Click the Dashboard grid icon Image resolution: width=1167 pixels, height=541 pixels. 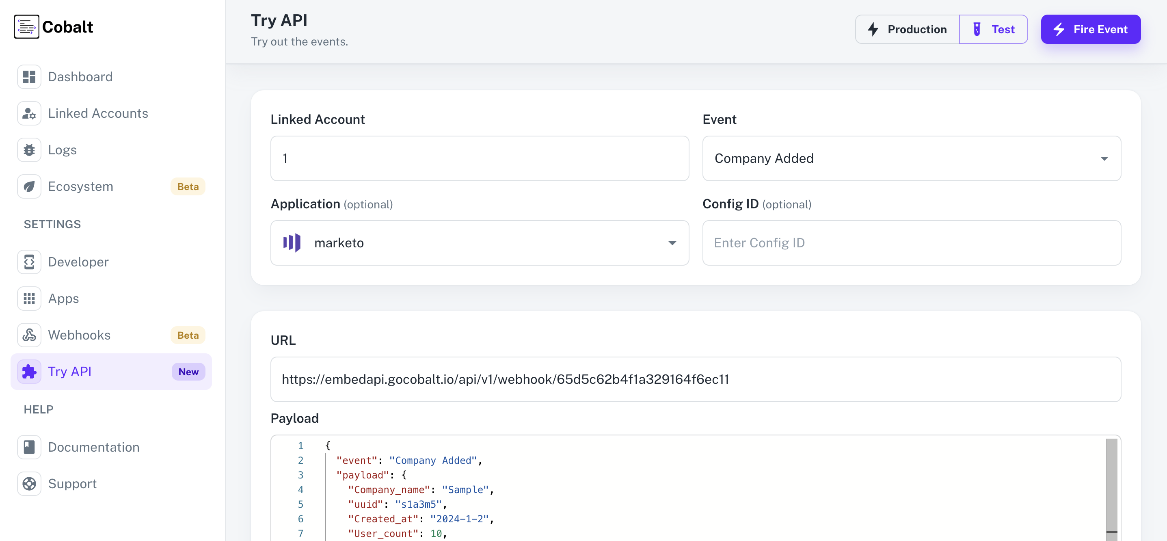(29, 77)
